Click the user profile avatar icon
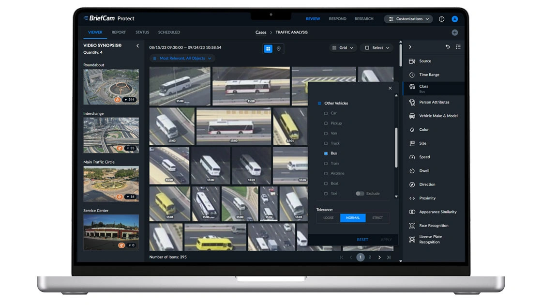Image resolution: width=542 pixels, height=305 pixels. point(454,19)
